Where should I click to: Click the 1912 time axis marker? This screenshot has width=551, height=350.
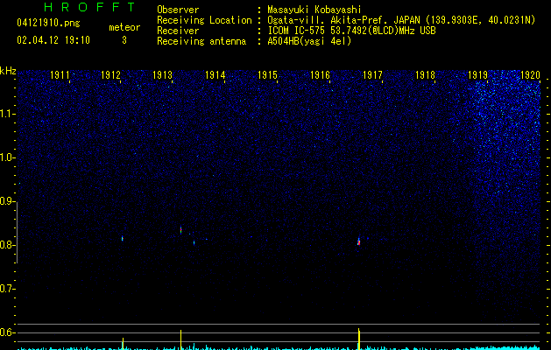tap(110, 75)
